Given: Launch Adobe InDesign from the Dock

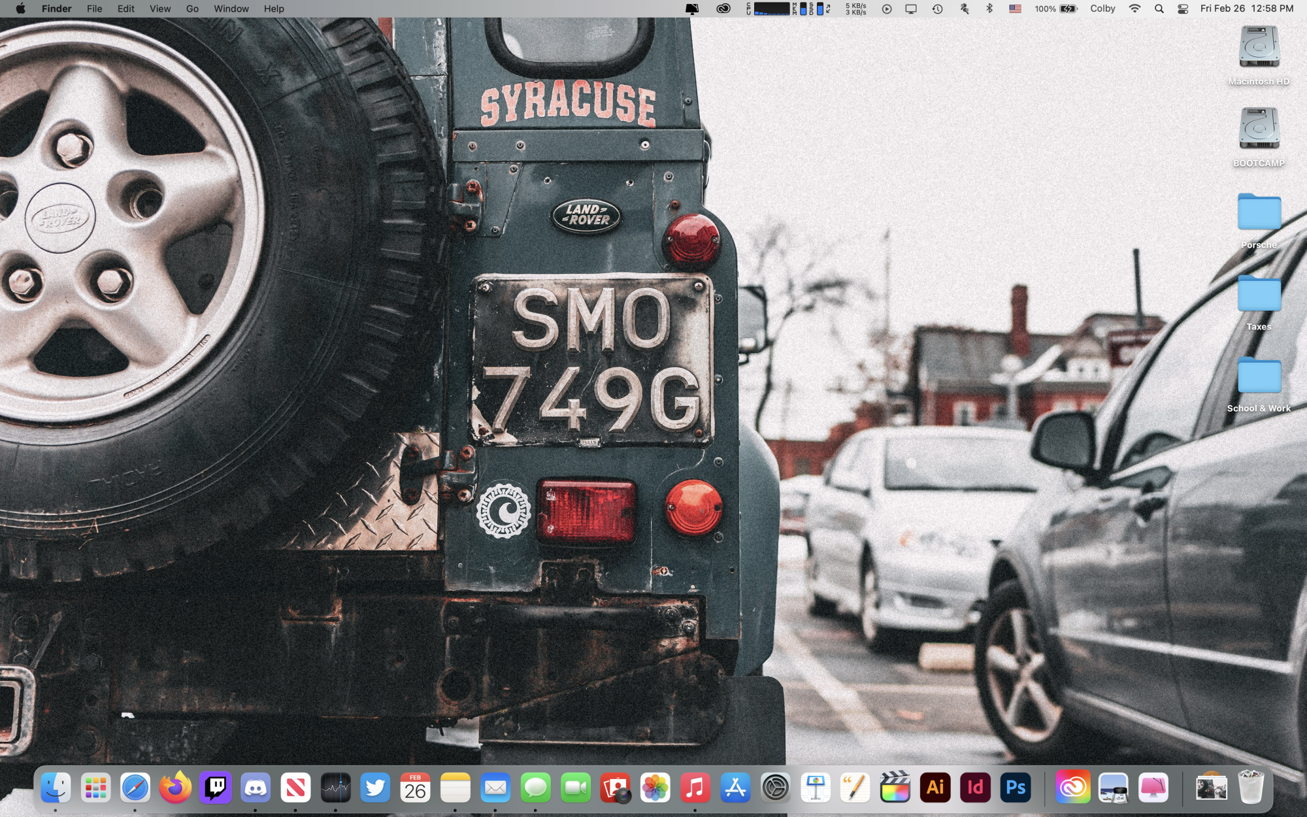Looking at the screenshot, I should (976, 788).
